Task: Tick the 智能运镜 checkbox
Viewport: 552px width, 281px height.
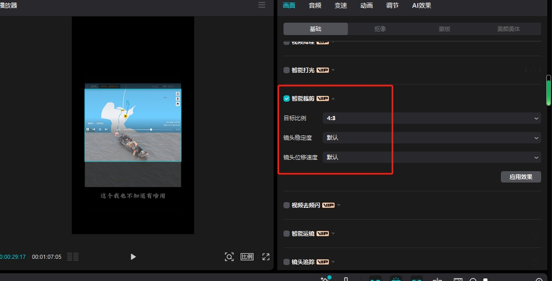Action: click(x=287, y=234)
